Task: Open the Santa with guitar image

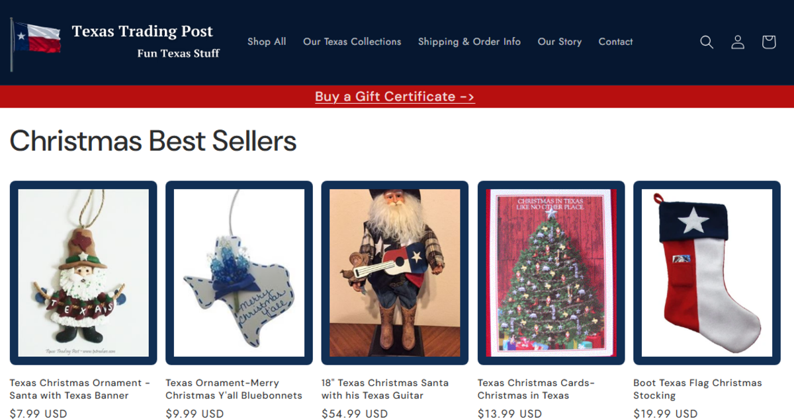Action: pos(395,273)
